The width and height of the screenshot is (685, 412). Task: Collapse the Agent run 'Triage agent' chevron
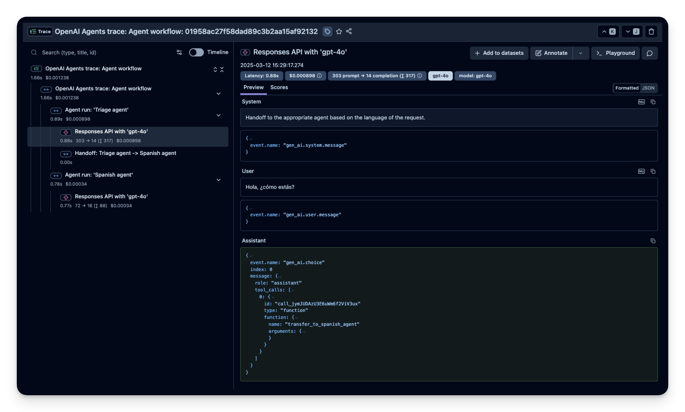(x=219, y=115)
